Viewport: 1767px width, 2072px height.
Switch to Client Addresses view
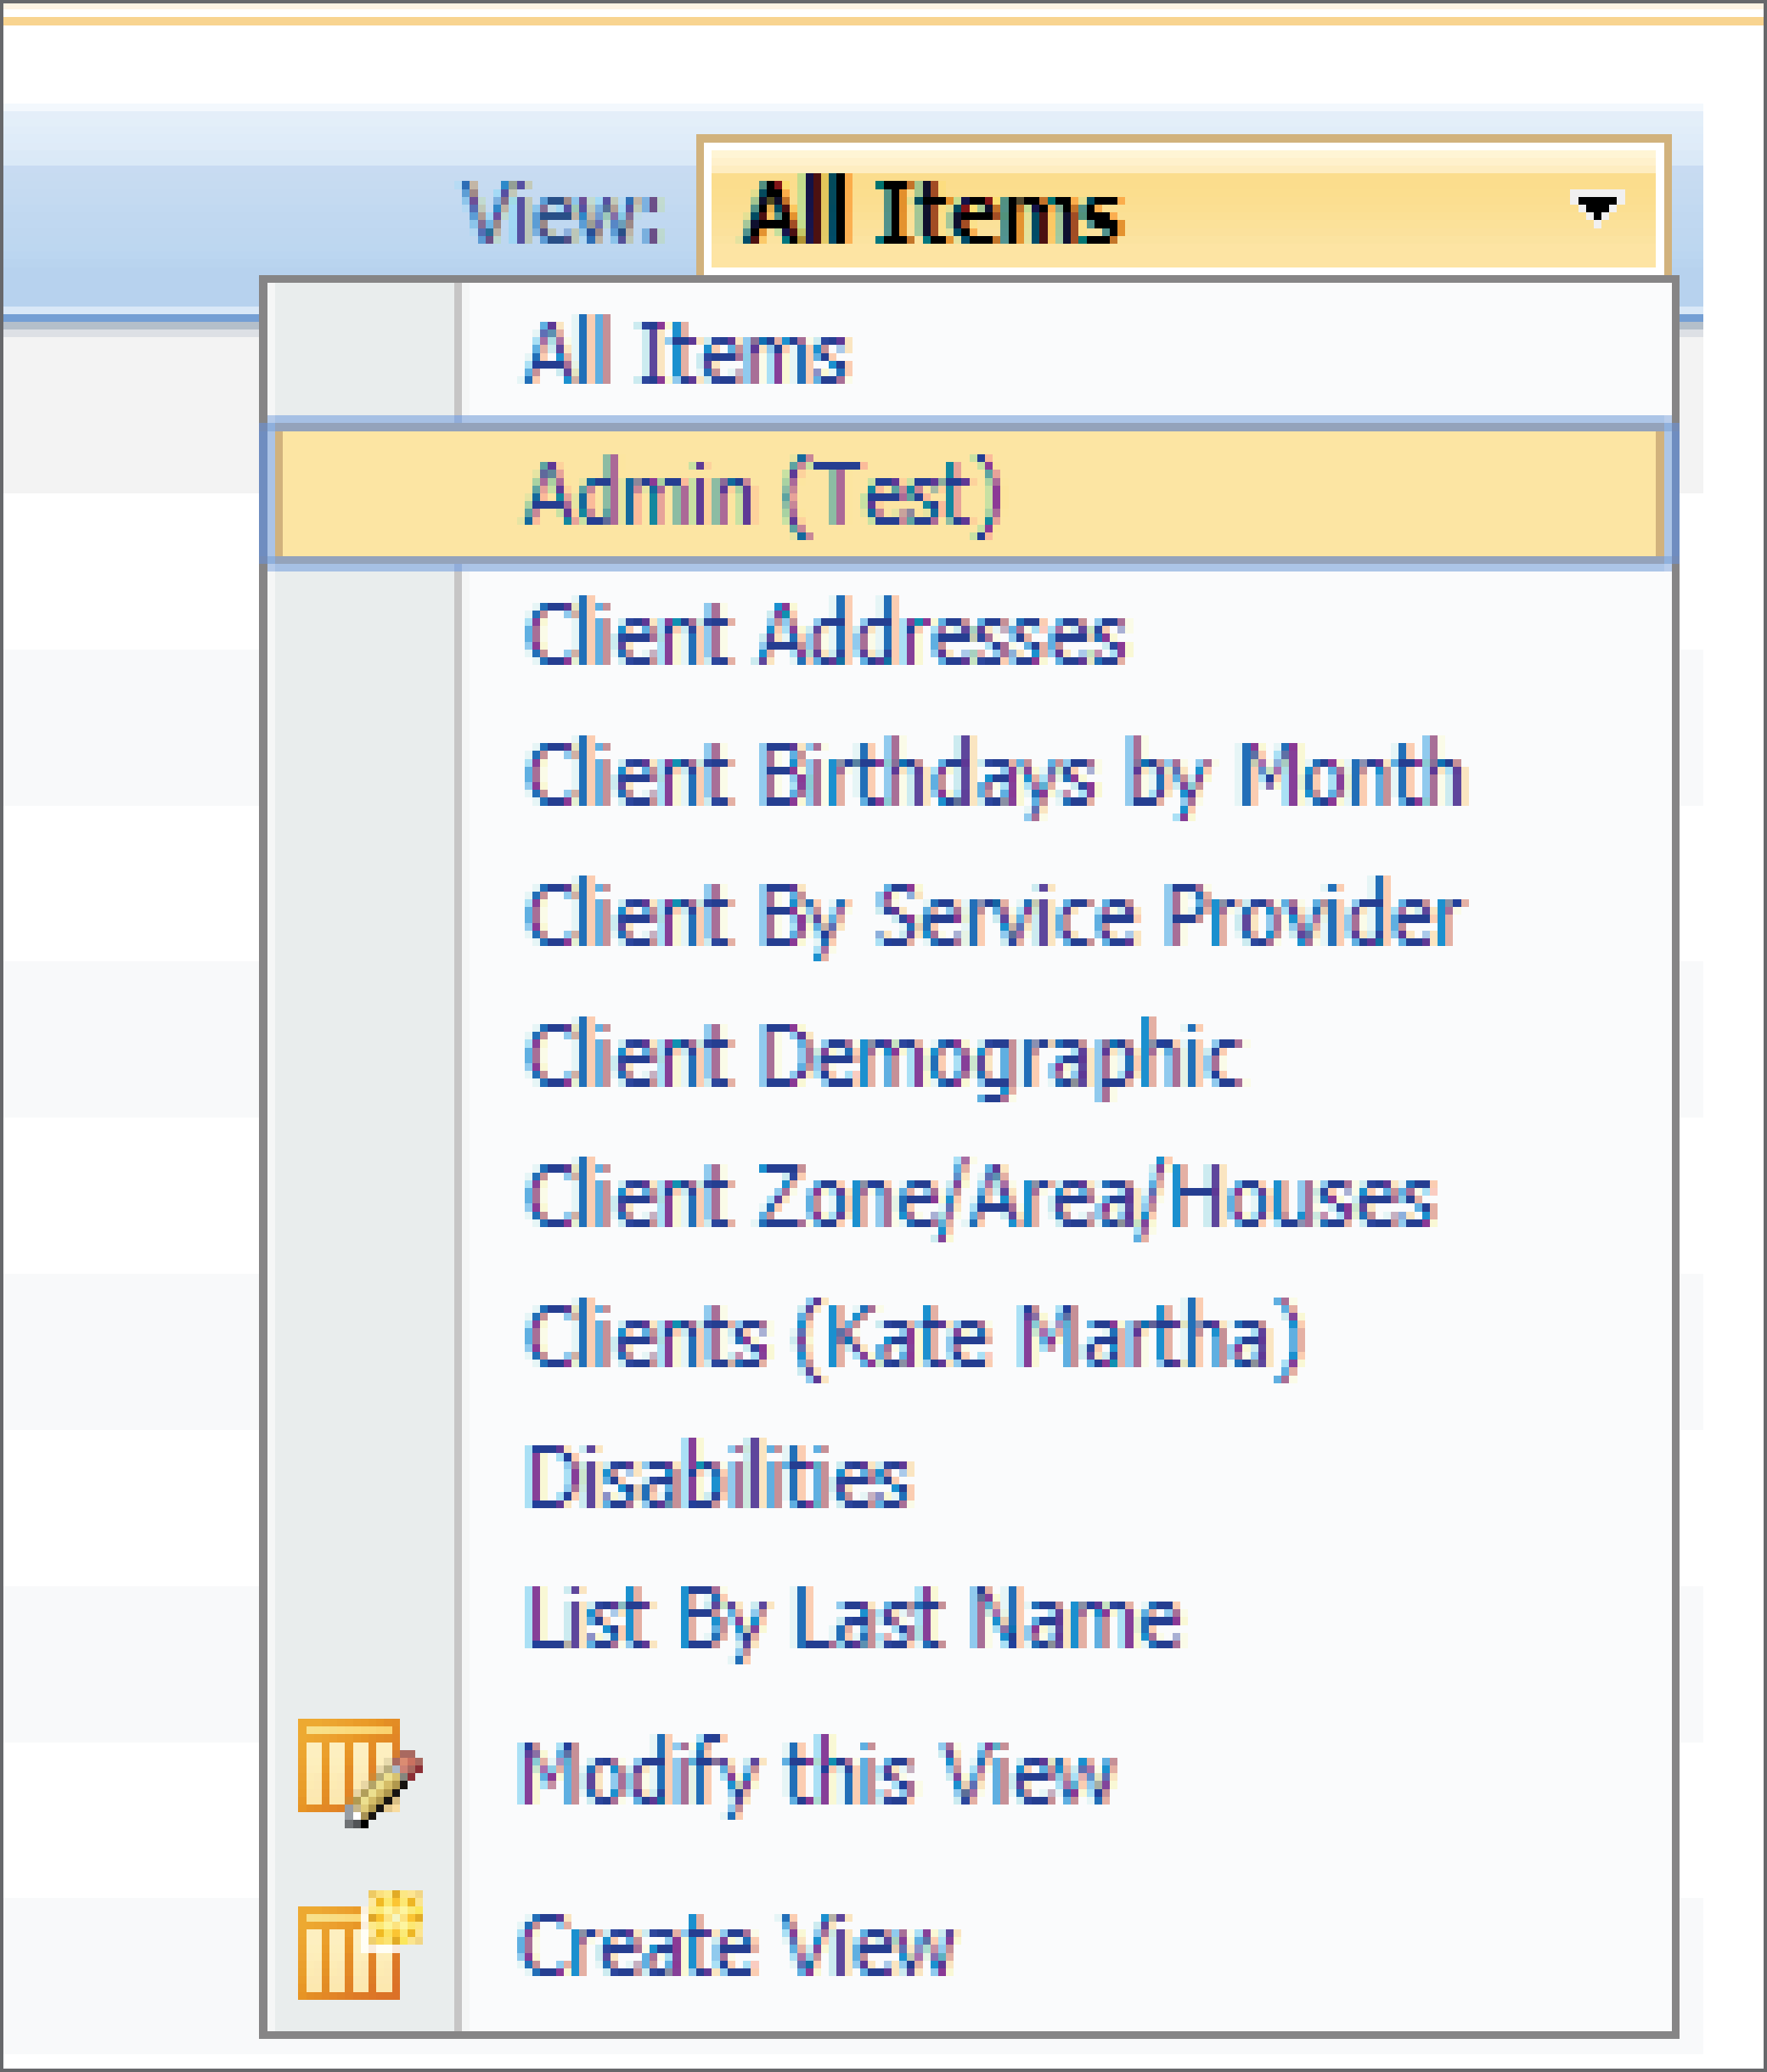coord(826,633)
